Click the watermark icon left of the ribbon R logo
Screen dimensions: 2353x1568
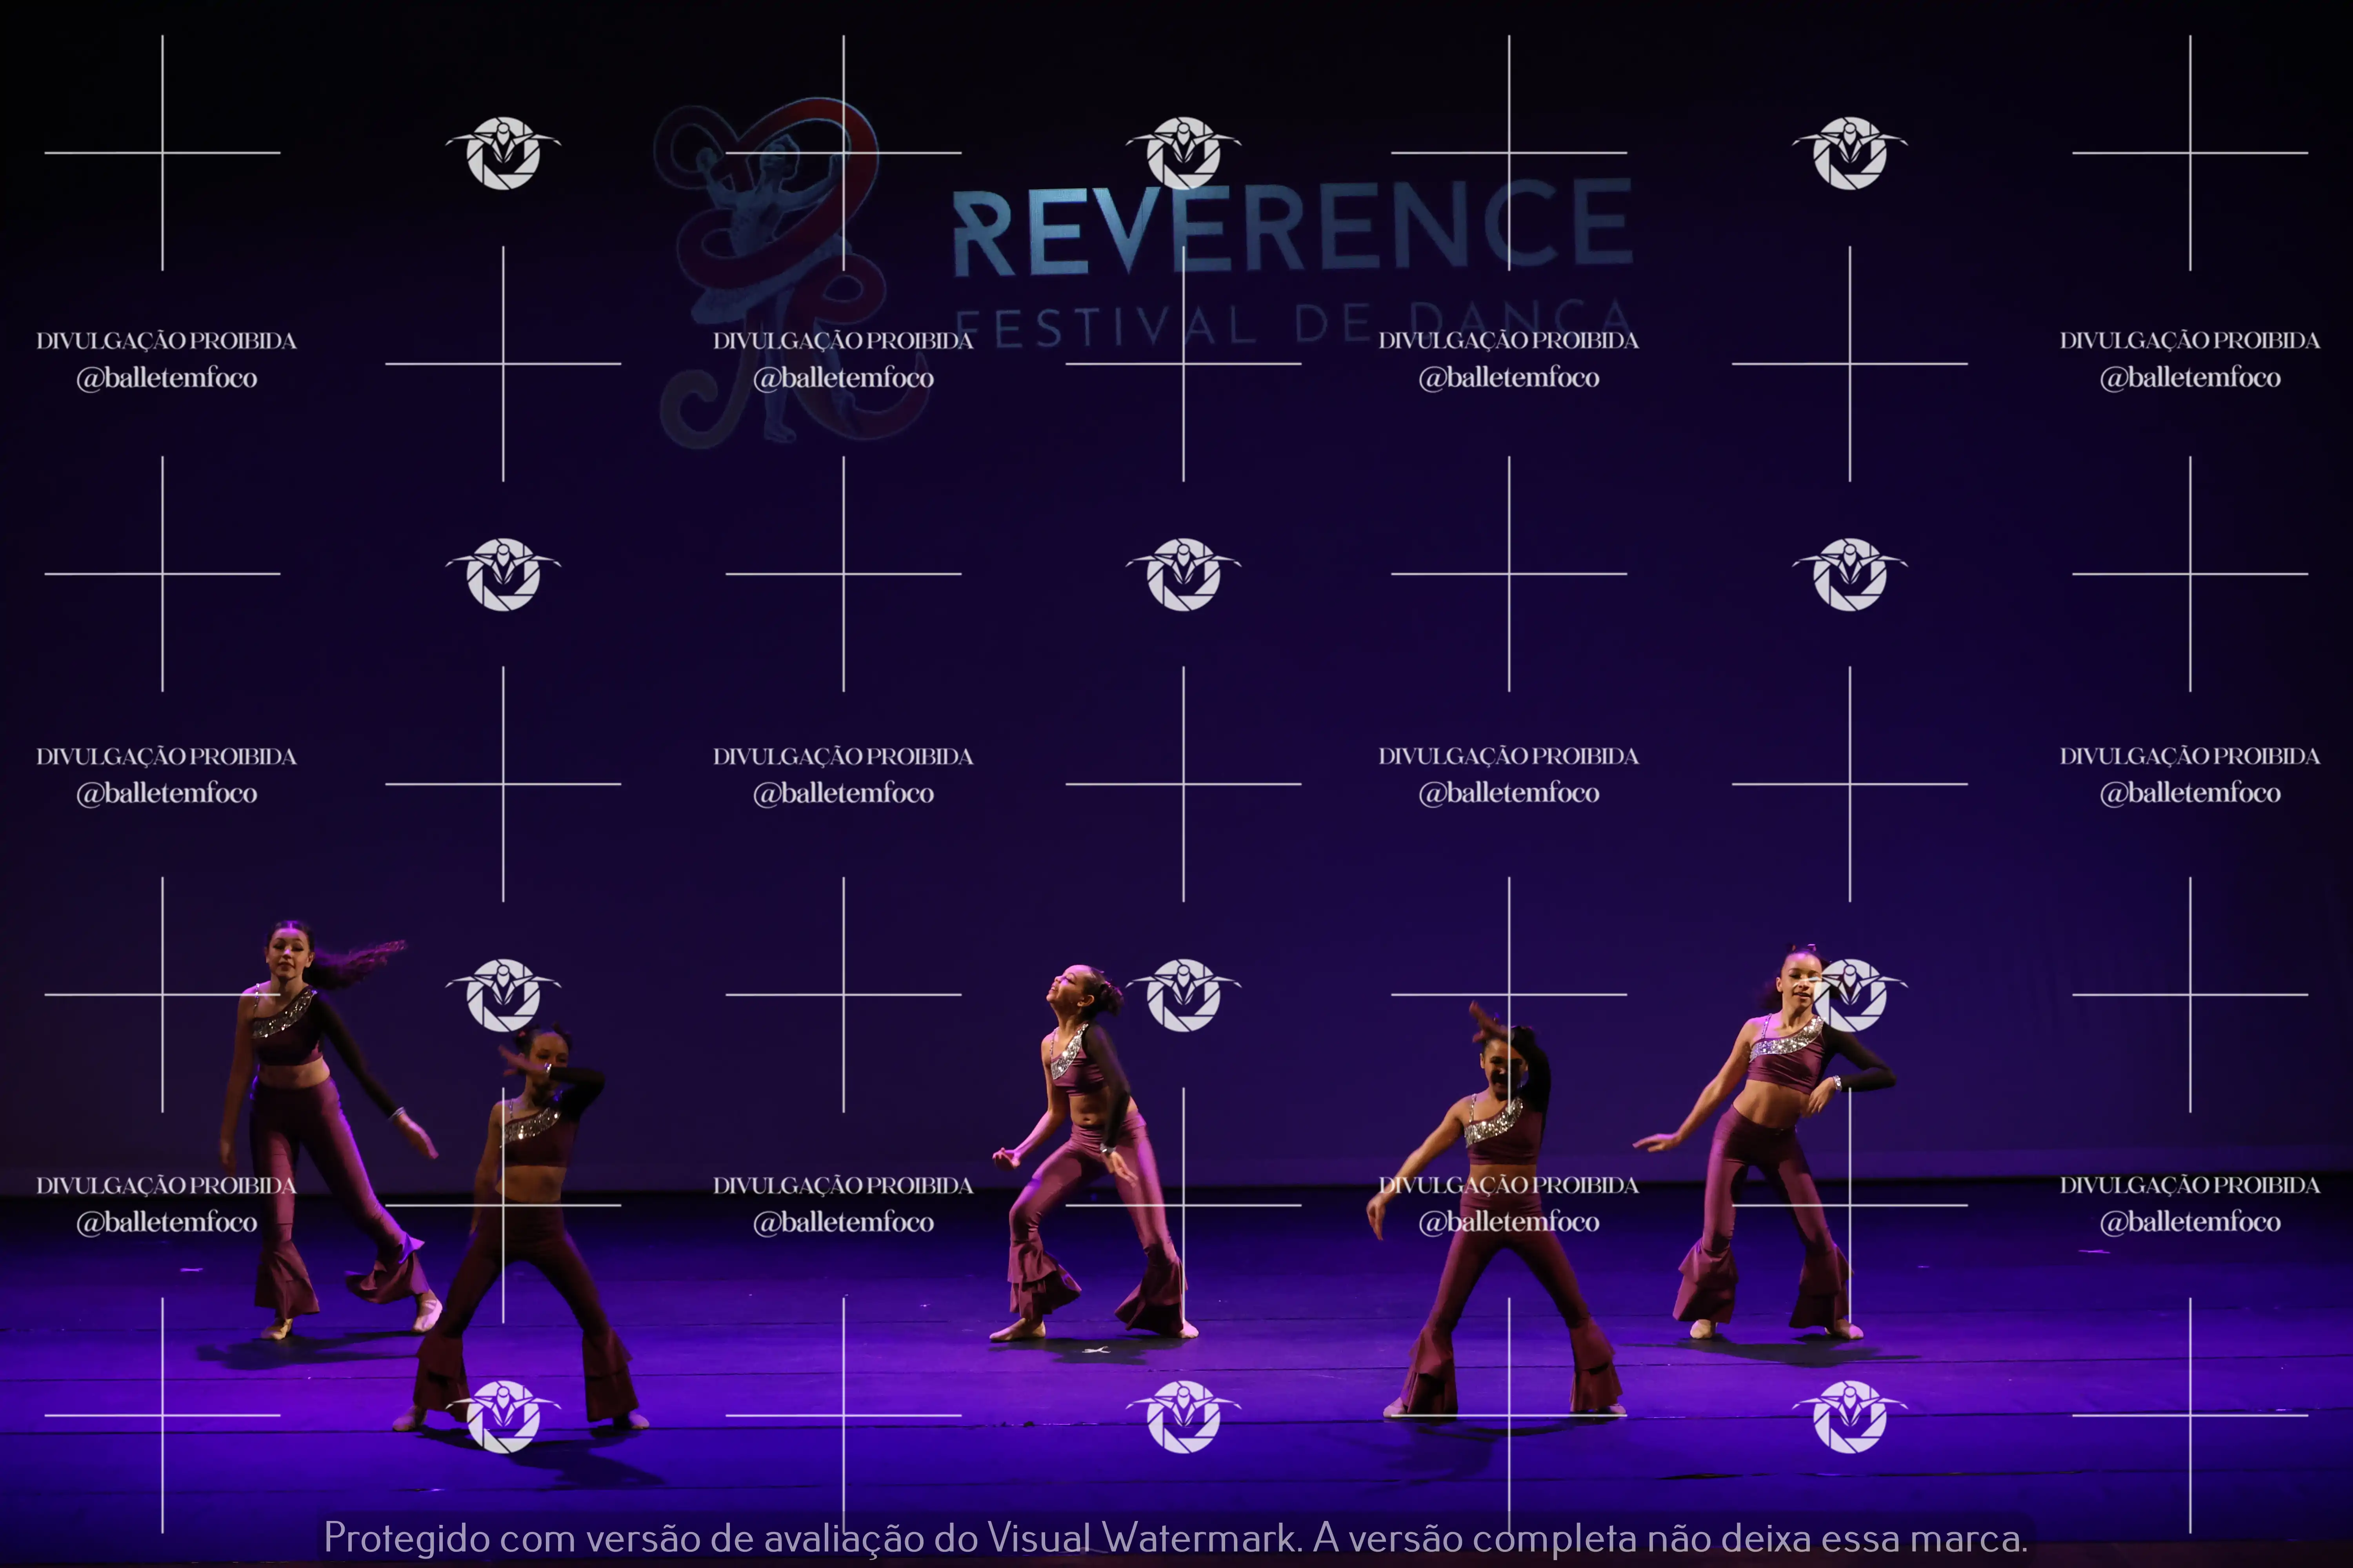[x=503, y=152]
